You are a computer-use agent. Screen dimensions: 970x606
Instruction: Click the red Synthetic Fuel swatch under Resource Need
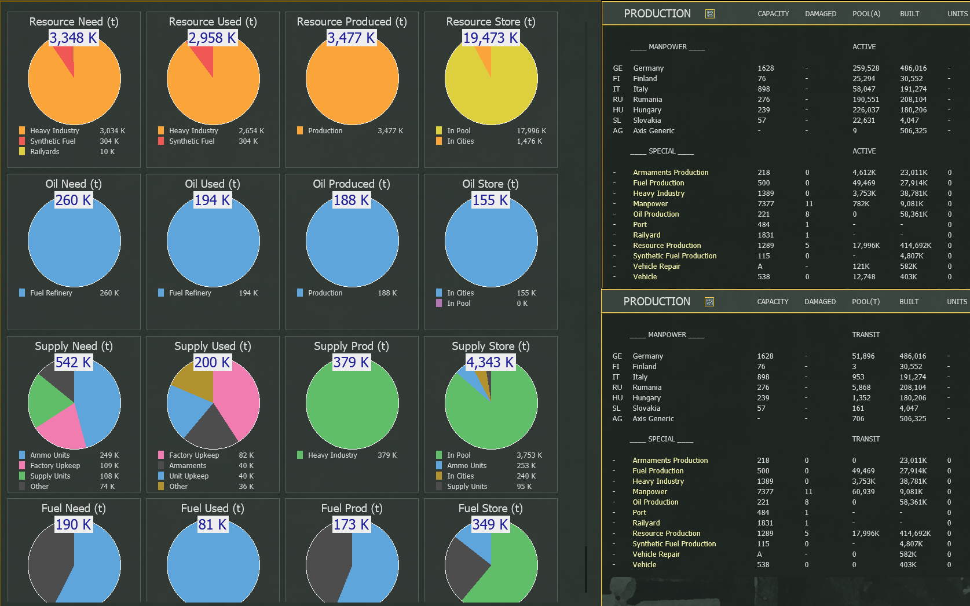tap(22, 141)
